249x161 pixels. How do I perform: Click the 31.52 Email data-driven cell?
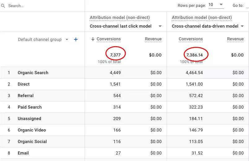(197, 153)
